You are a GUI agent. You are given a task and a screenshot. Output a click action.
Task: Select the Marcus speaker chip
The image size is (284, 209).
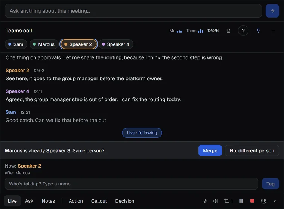[44, 44]
